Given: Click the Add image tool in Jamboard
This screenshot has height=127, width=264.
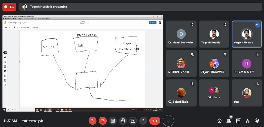Looking at the screenshot, I should pyautogui.click(x=5, y=71).
